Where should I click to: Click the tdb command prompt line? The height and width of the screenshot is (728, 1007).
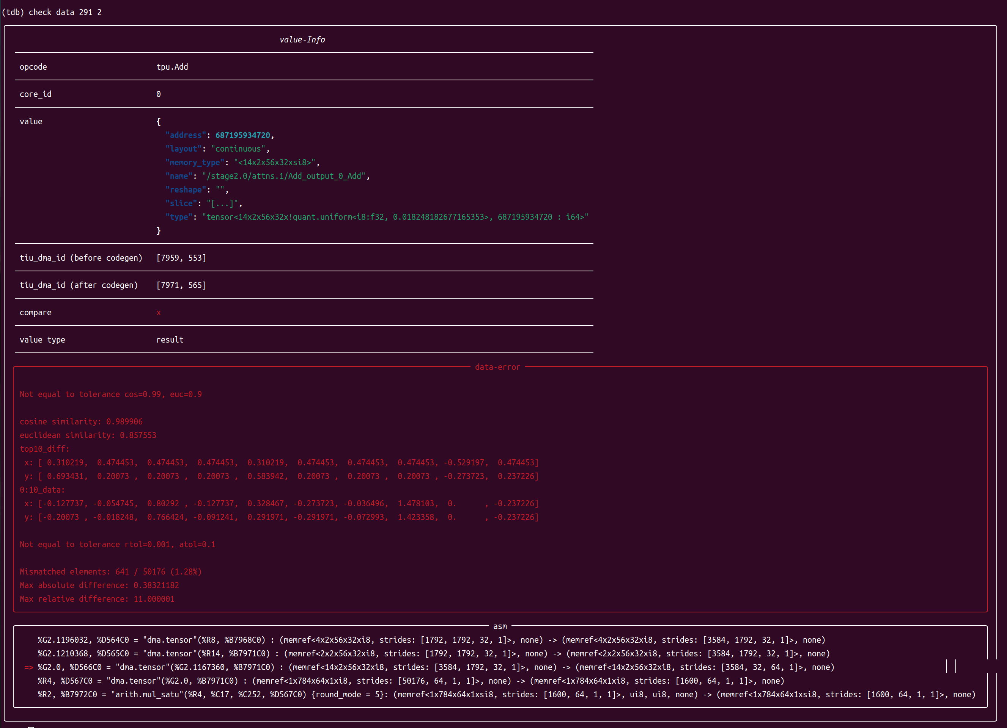[52, 12]
